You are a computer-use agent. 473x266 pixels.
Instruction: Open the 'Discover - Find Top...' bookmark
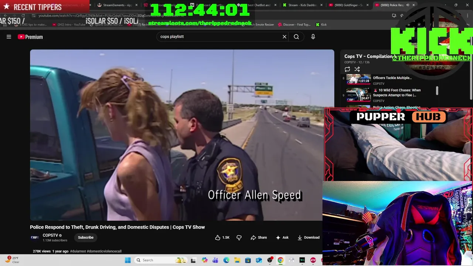[x=294, y=25]
